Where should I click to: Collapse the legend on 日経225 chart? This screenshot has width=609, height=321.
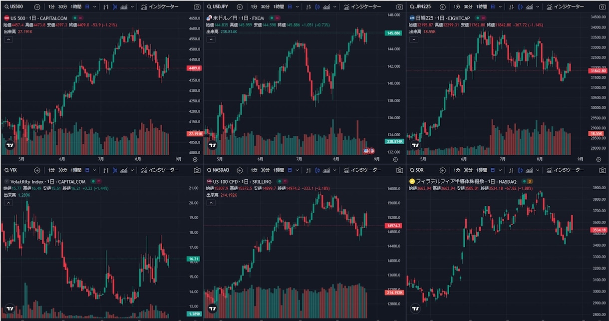pos(414,40)
